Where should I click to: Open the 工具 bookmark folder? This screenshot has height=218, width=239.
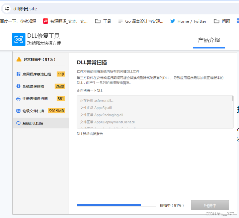coord(103,21)
